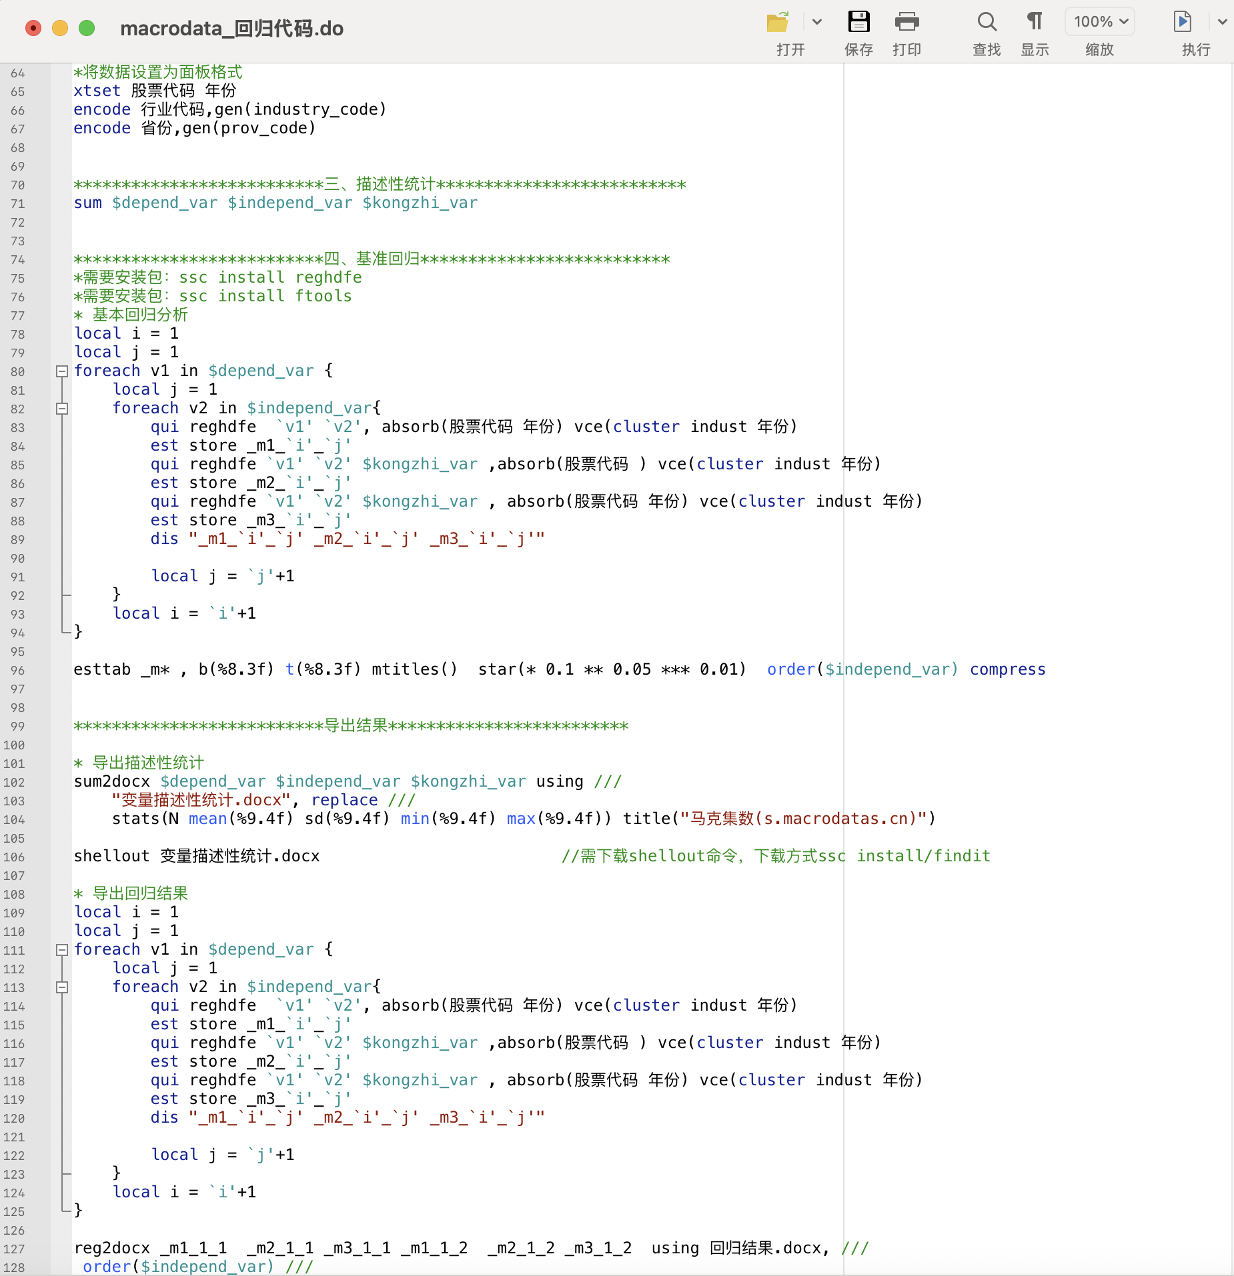Click the yellow minimize window button
The height and width of the screenshot is (1276, 1234).
pyautogui.click(x=60, y=28)
